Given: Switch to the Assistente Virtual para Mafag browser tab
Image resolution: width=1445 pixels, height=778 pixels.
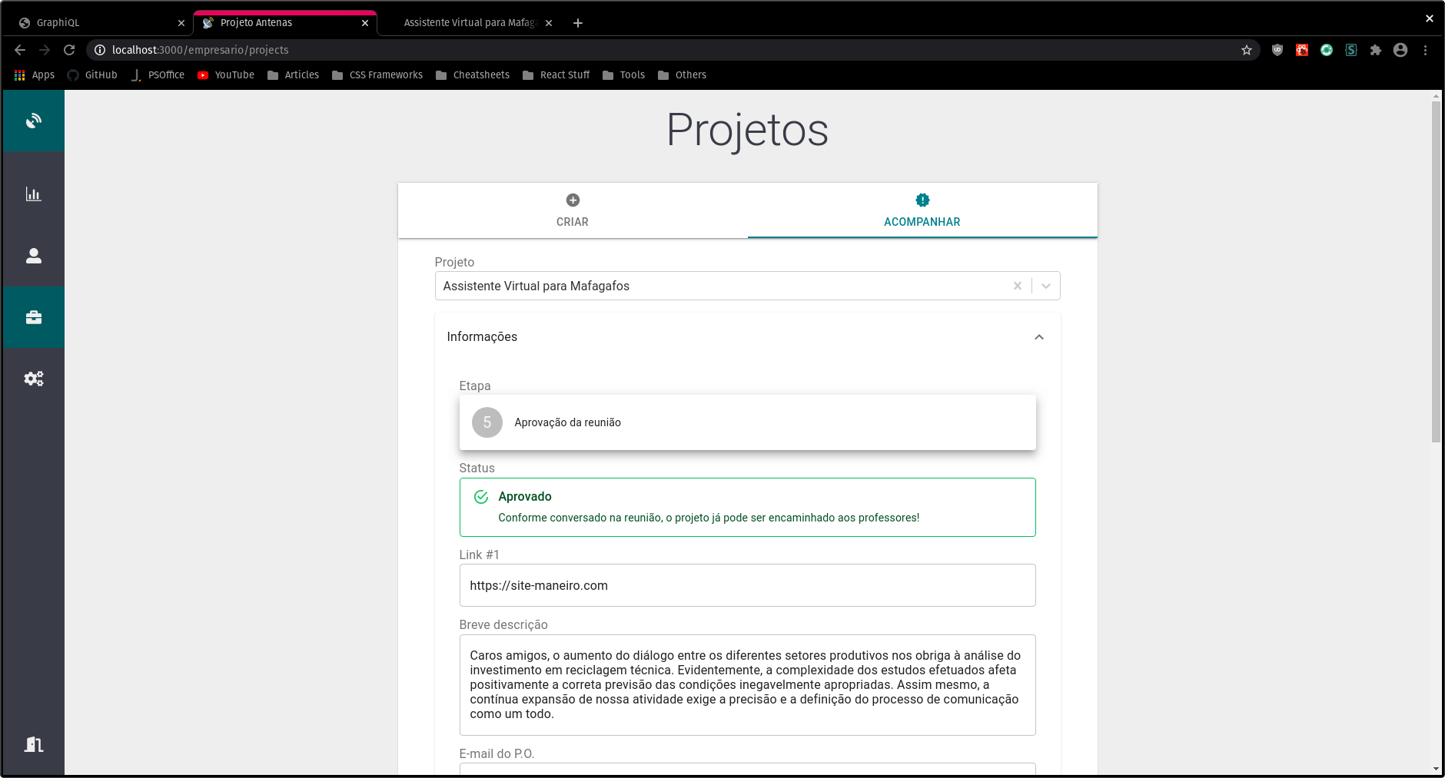Looking at the screenshot, I should coord(469,23).
